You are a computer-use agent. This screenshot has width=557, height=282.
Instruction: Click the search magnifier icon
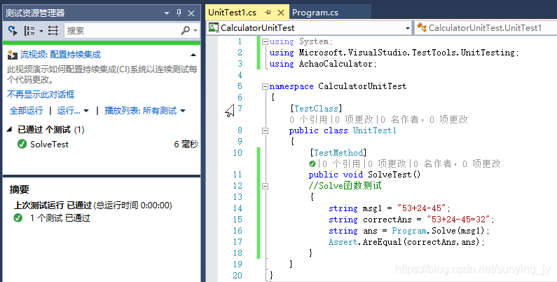click(x=186, y=31)
